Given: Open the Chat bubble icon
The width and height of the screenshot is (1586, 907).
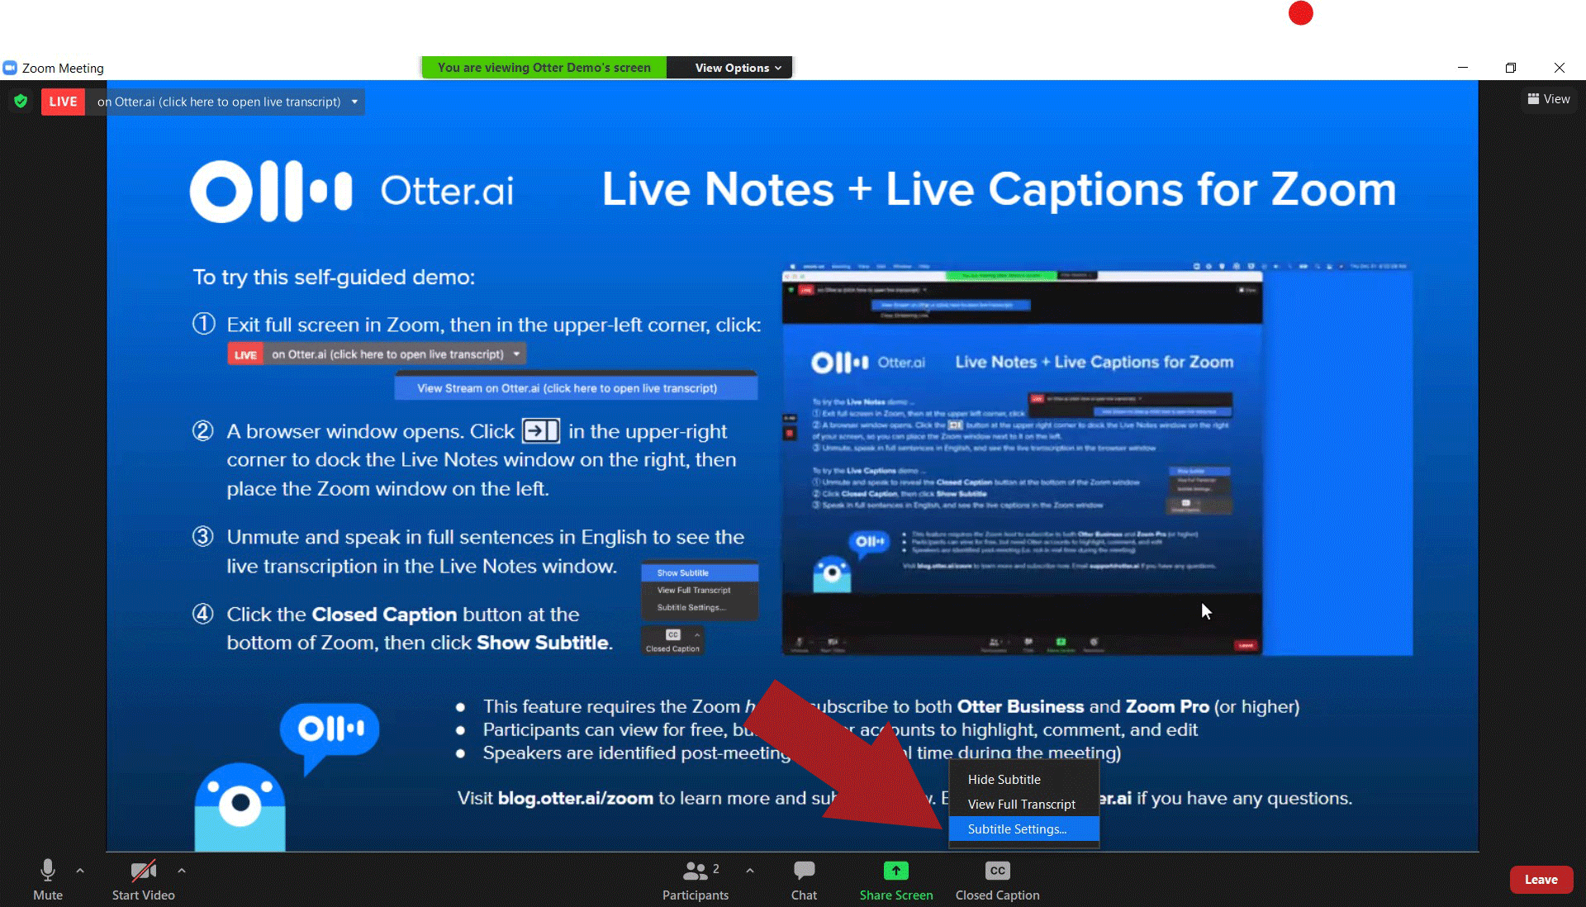Looking at the screenshot, I should (804, 870).
